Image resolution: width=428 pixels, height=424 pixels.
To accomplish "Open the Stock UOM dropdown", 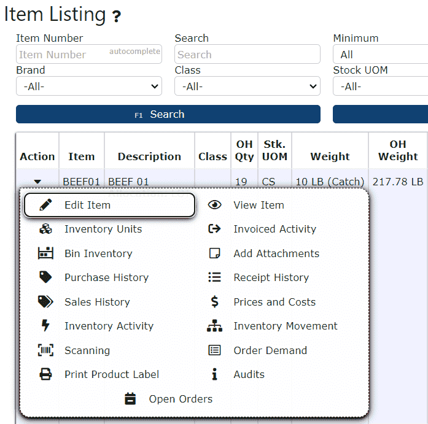I will (381, 87).
